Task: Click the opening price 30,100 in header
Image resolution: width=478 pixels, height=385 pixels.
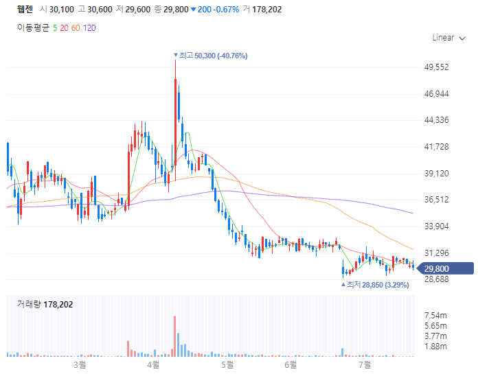Action: tap(62, 10)
